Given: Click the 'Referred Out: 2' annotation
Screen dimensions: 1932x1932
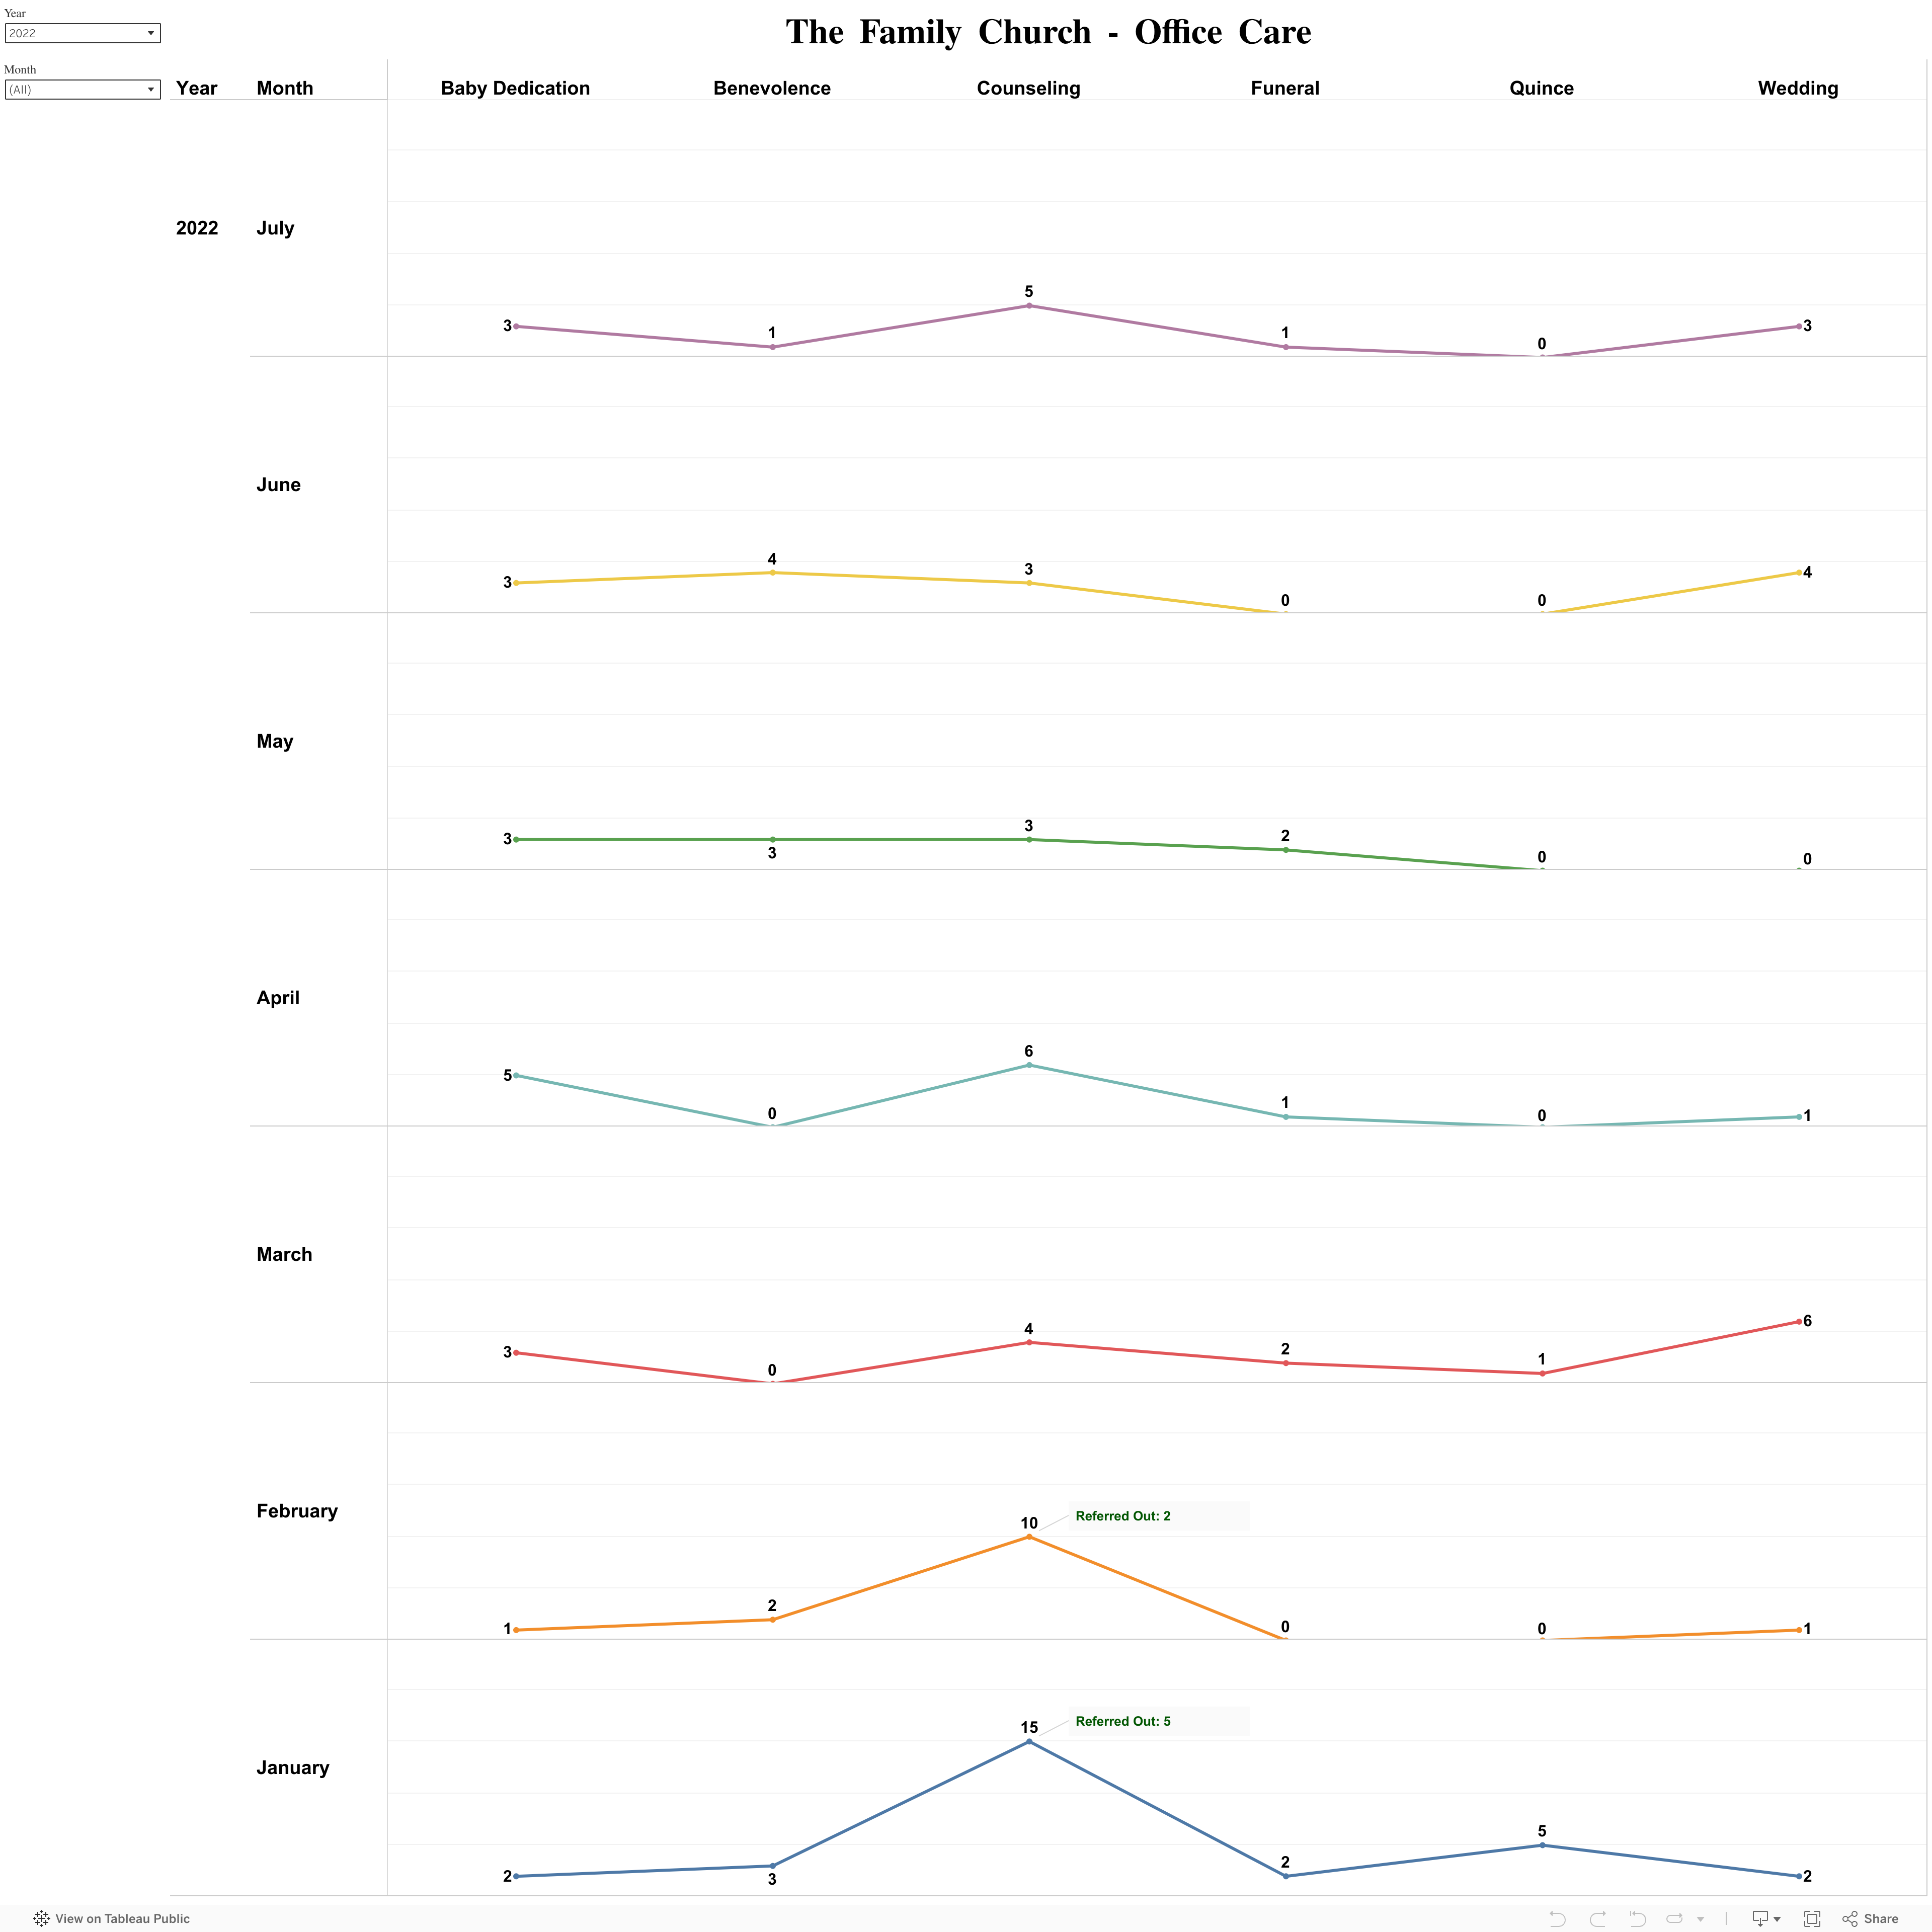Looking at the screenshot, I should click(1123, 1516).
